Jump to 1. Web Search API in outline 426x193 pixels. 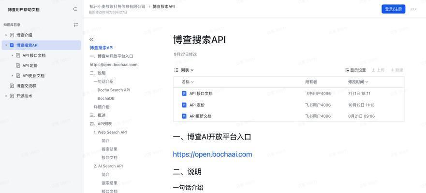pos(110,132)
